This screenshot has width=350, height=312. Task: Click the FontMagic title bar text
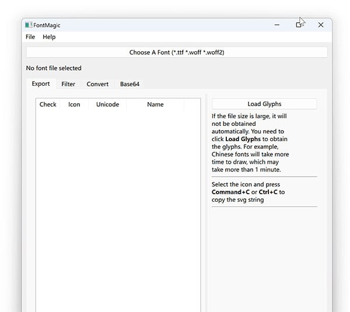point(46,25)
